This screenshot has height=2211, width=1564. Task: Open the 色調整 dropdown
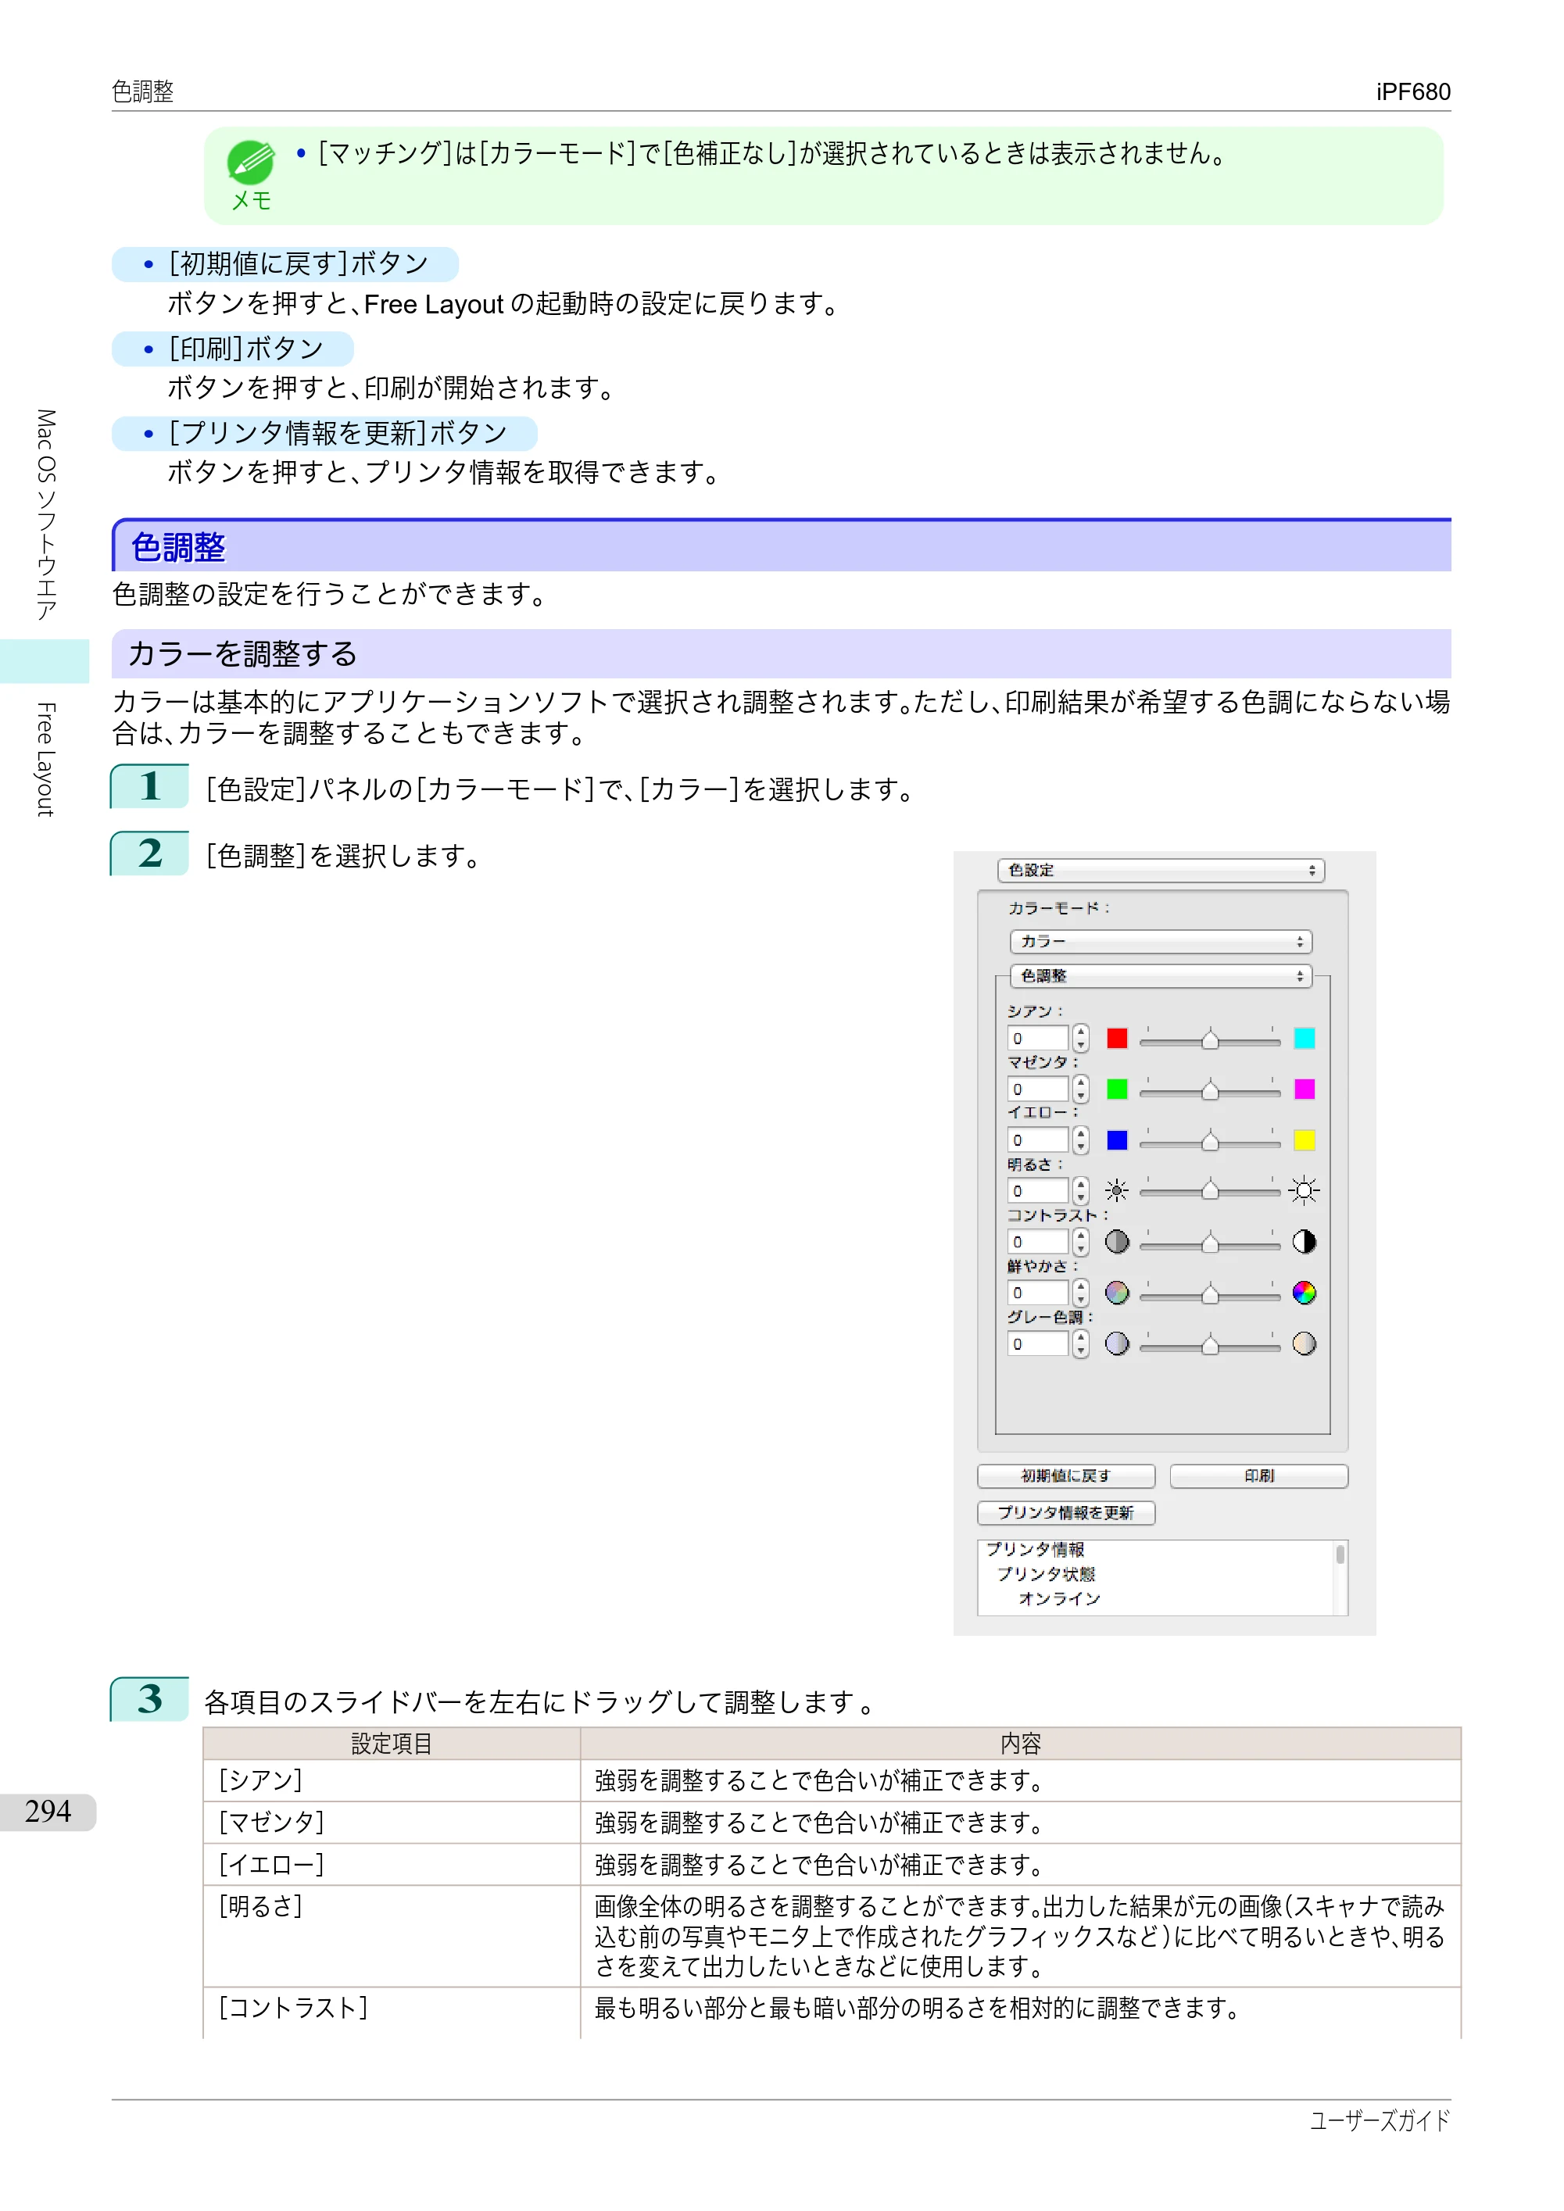pyautogui.click(x=1161, y=976)
